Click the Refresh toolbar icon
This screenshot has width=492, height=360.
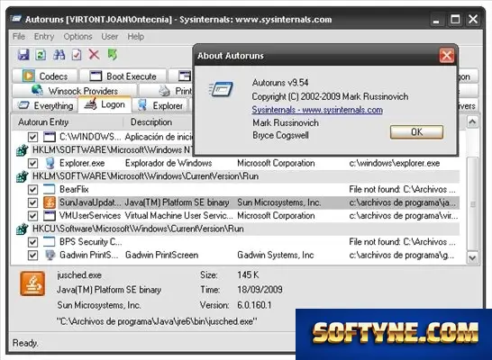tap(41, 55)
